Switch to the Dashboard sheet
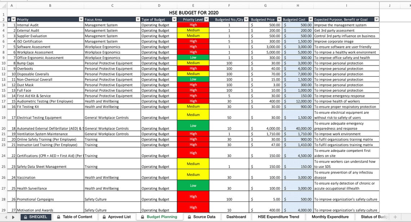This screenshot has height=222, width=411. pos(236,217)
